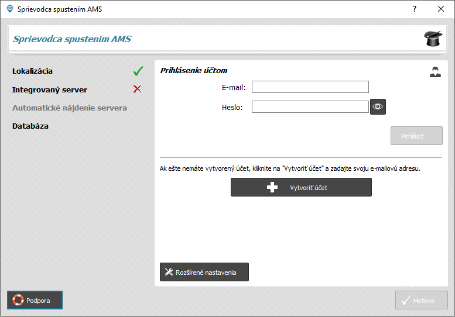
Task: Click the Podpora support button
Action: (x=35, y=300)
